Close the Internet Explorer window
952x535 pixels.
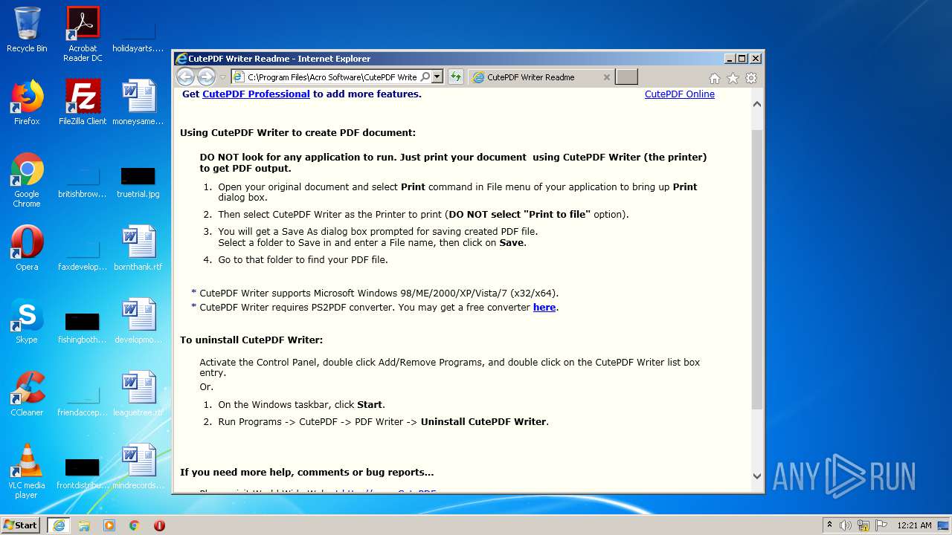coord(756,58)
